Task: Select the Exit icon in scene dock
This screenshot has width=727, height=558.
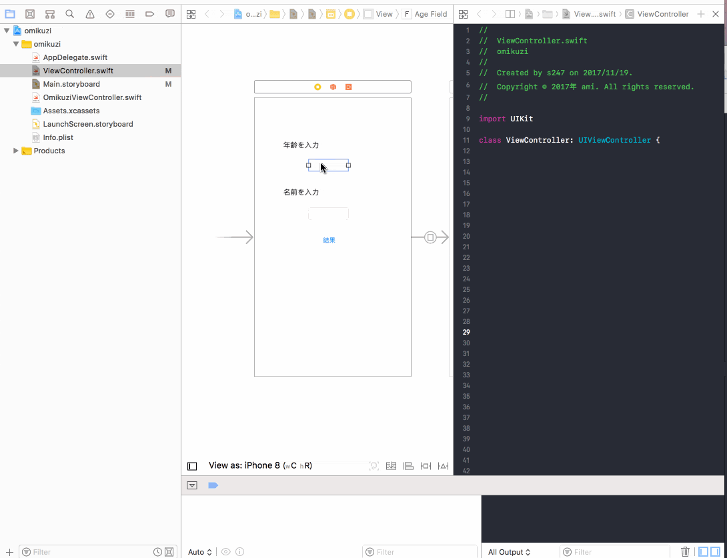Action: coord(349,87)
